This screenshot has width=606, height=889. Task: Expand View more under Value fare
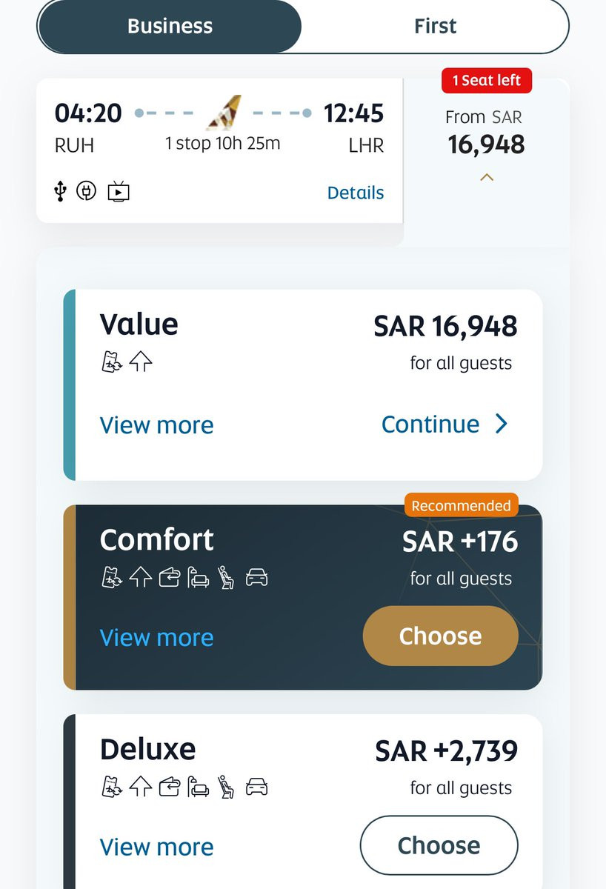click(156, 425)
